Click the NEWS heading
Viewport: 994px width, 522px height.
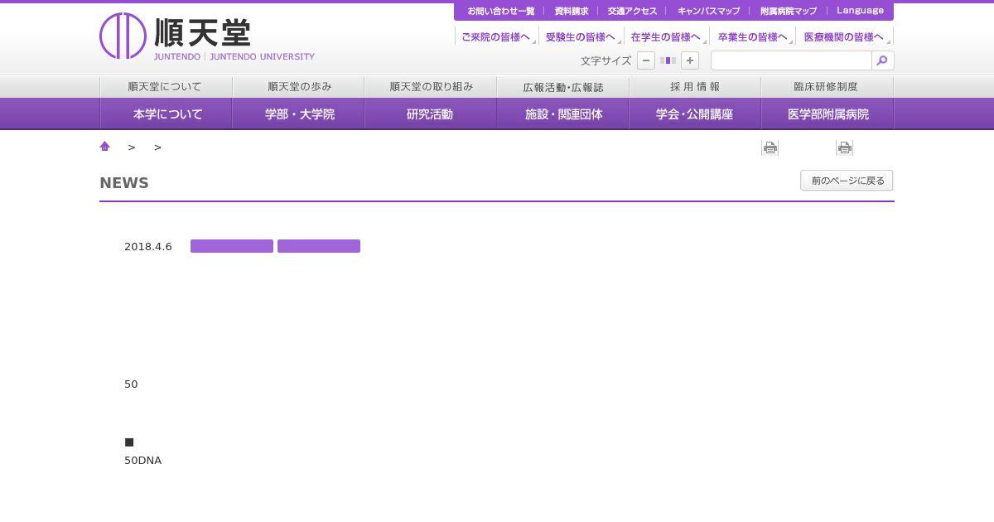tap(124, 183)
